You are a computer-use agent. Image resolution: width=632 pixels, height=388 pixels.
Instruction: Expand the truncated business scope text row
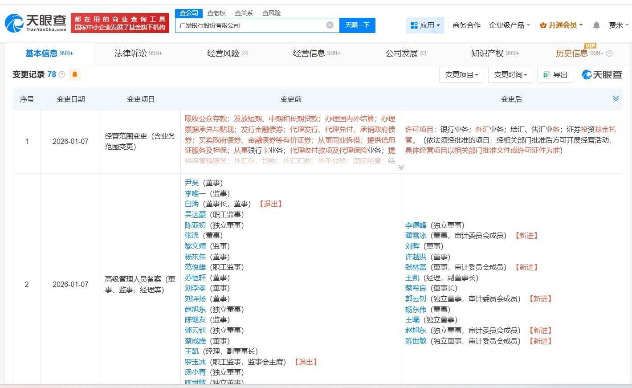click(x=401, y=167)
